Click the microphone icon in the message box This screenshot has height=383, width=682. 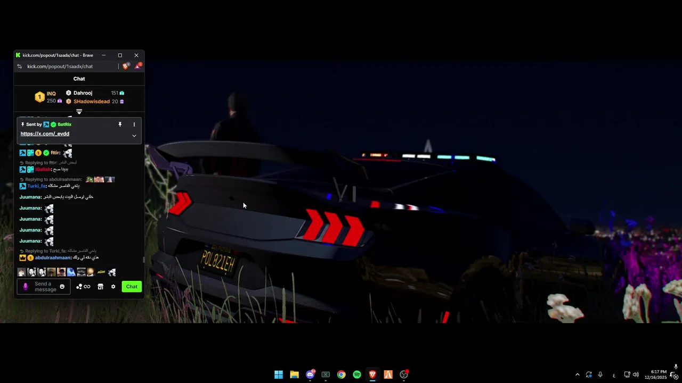(26, 287)
